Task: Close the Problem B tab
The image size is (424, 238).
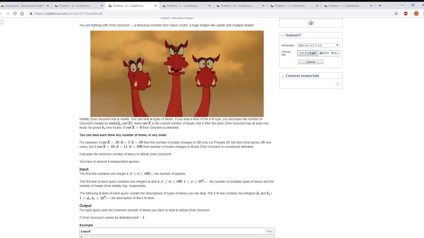Action: (x=156, y=6)
